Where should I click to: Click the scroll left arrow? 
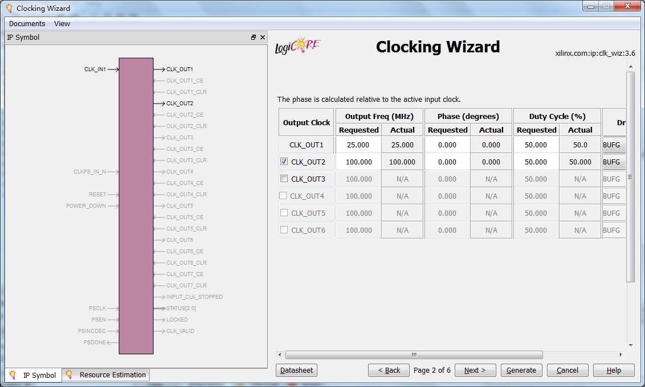(280, 355)
